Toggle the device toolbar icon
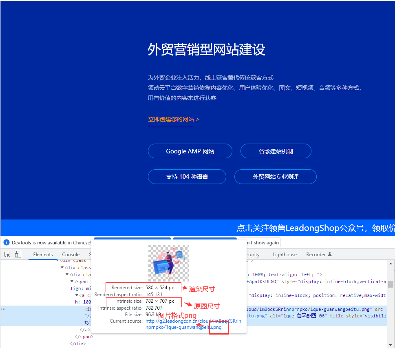 (x=18, y=255)
